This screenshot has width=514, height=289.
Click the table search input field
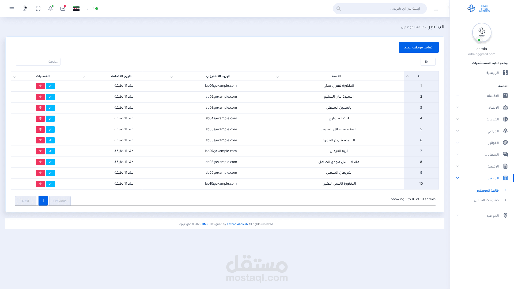coord(38,62)
